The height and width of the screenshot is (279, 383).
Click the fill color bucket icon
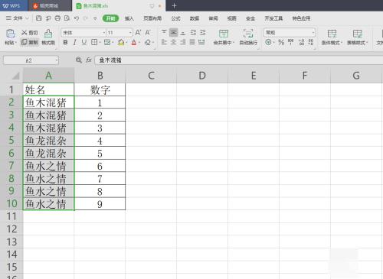click(x=121, y=42)
